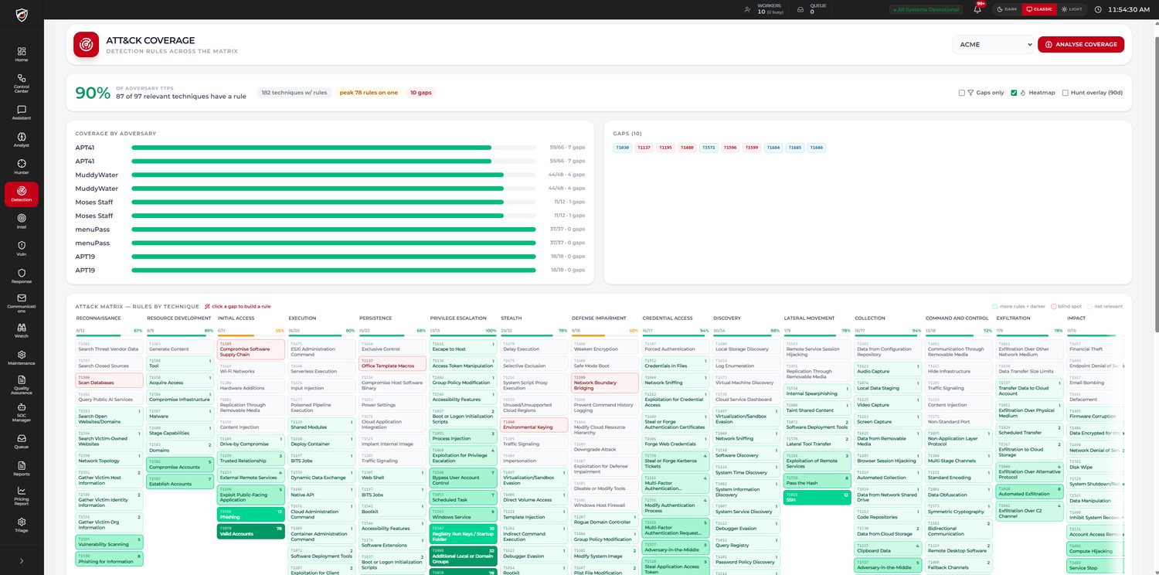The height and width of the screenshot is (575, 1159).
Task: Click the Vulnerability Scanning technique cell
Action: tap(109, 542)
